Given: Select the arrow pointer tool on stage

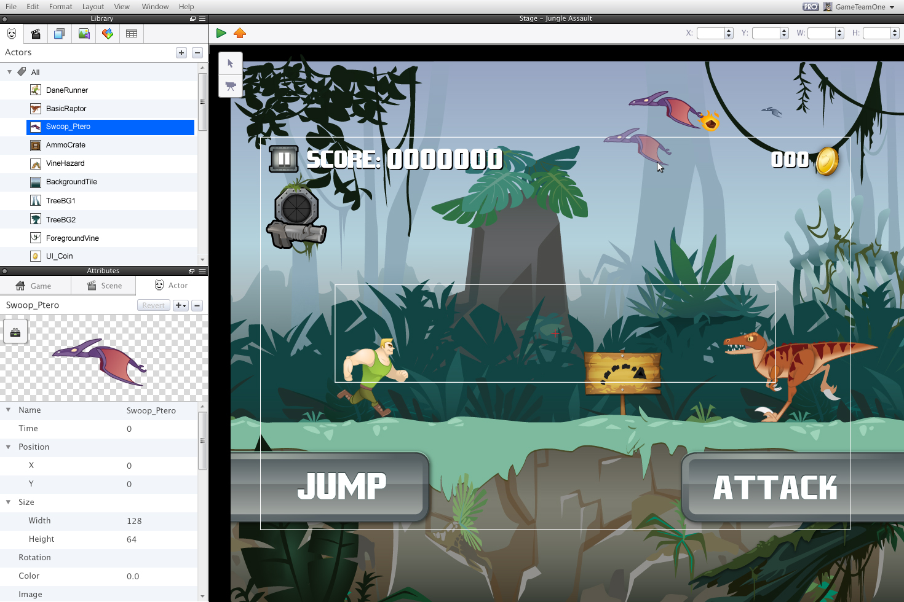Looking at the screenshot, I should point(231,63).
